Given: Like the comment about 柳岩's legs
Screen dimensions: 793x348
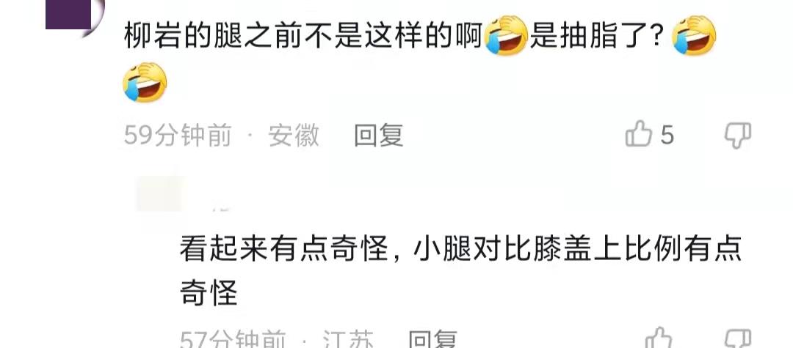Looking at the screenshot, I should [x=638, y=135].
